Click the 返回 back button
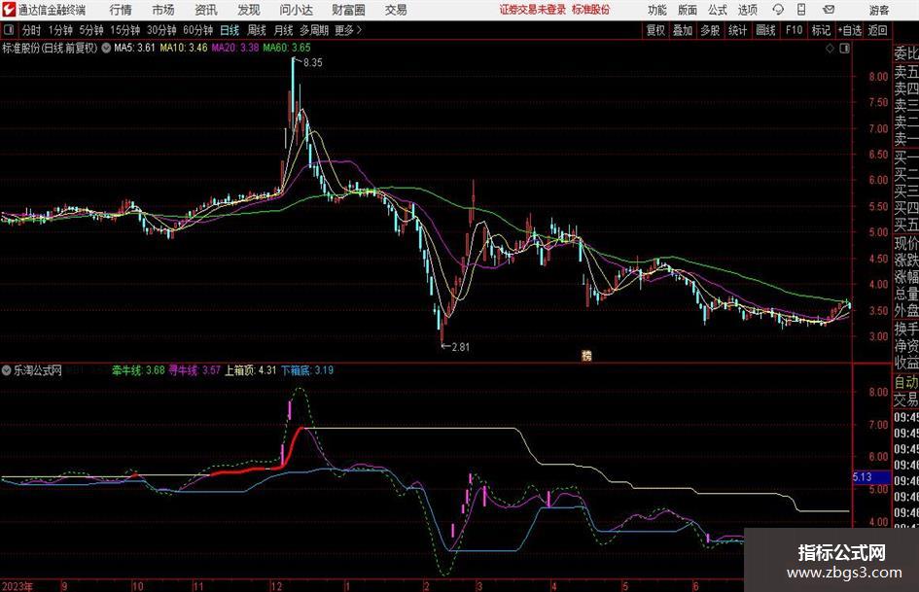Viewport: 919px width, 592px height. tap(878, 30)
